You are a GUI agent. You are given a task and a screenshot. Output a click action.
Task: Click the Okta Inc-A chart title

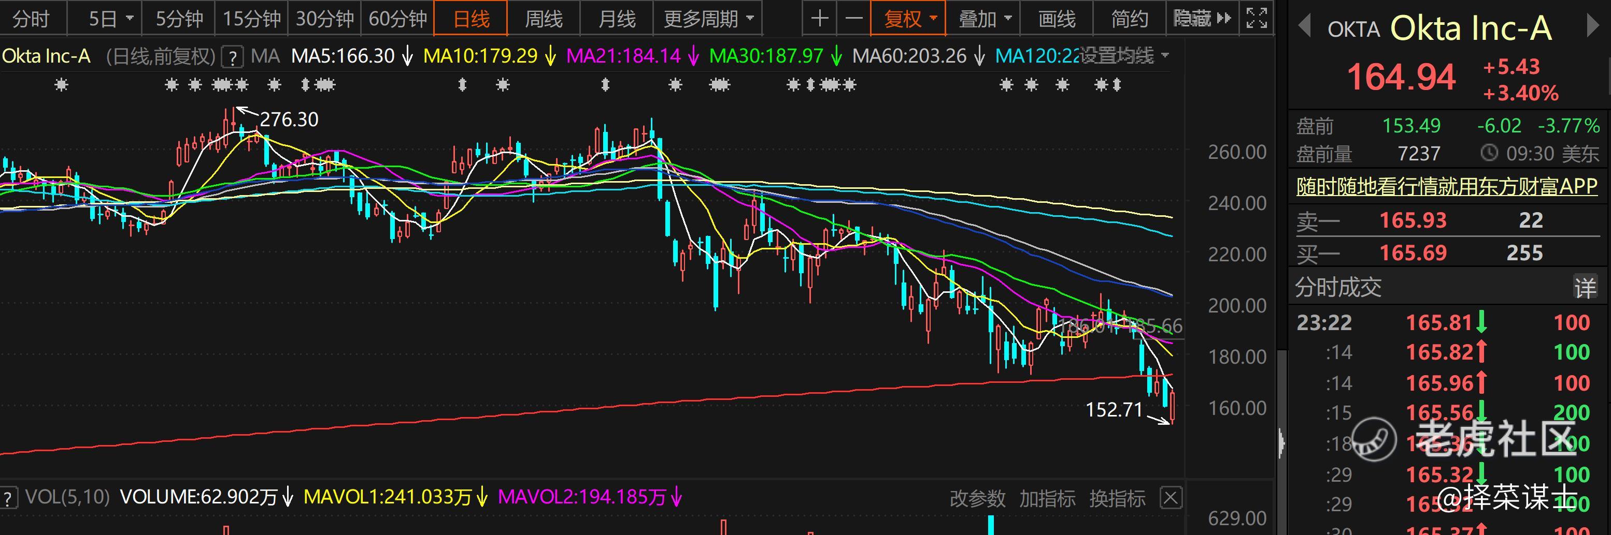point(46,56)
